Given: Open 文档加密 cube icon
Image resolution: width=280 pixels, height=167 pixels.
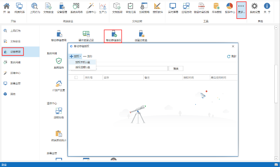Looking at the screenshot, I should click(x=117, y=8).
